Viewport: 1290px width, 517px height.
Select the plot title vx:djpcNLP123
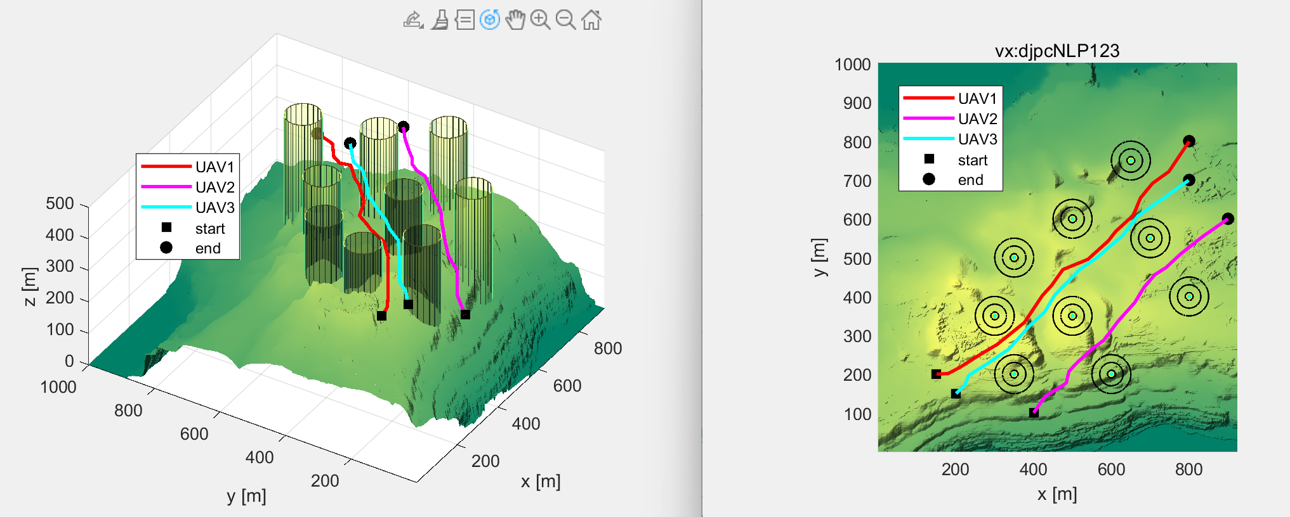point(1056,51)
